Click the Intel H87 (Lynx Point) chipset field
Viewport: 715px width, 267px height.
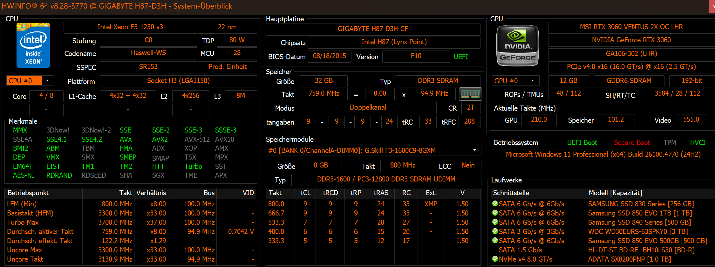pos(394,42)
